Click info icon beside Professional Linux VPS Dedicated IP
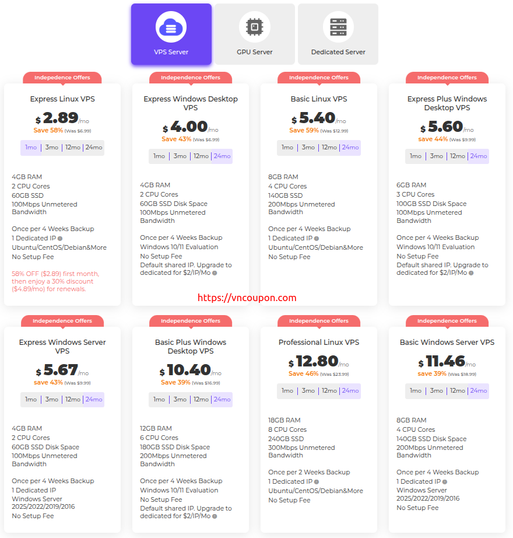The height and width of the screenshot is (538, 513). point(317,482)
